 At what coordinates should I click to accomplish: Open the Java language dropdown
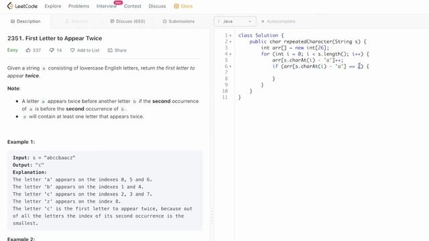coord(235,21)
